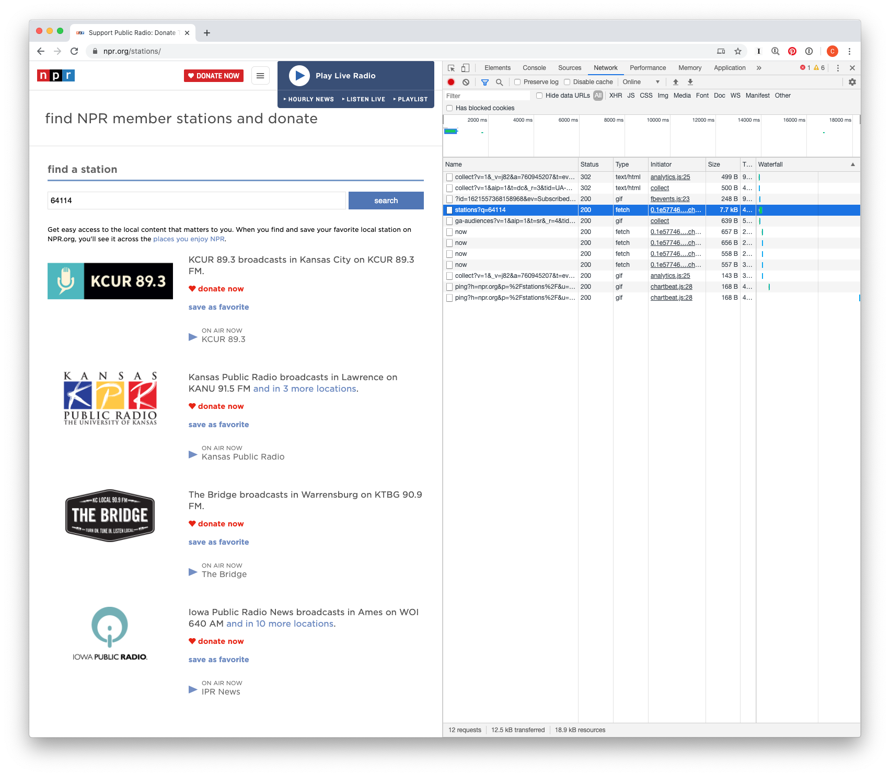Click the zip code search field
This screenshot has width=890, height=776.
click(x=197, y=201)
